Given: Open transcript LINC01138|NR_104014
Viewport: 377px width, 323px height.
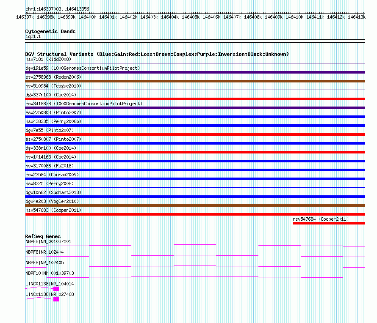Looking at the screenshot, I should tap(50, 284).
